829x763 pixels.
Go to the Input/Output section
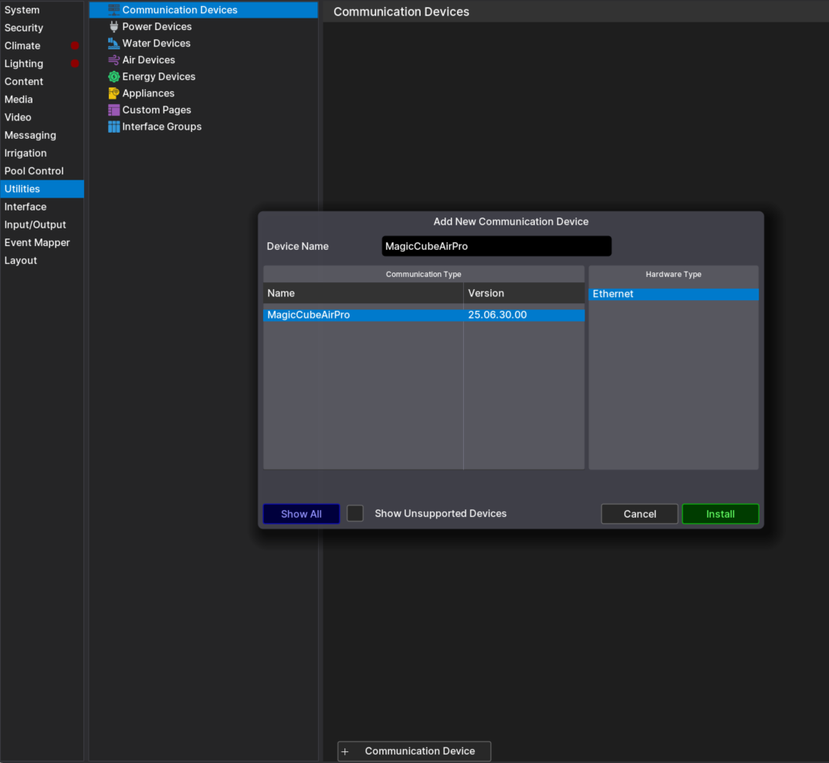click(x=42, y=225)
